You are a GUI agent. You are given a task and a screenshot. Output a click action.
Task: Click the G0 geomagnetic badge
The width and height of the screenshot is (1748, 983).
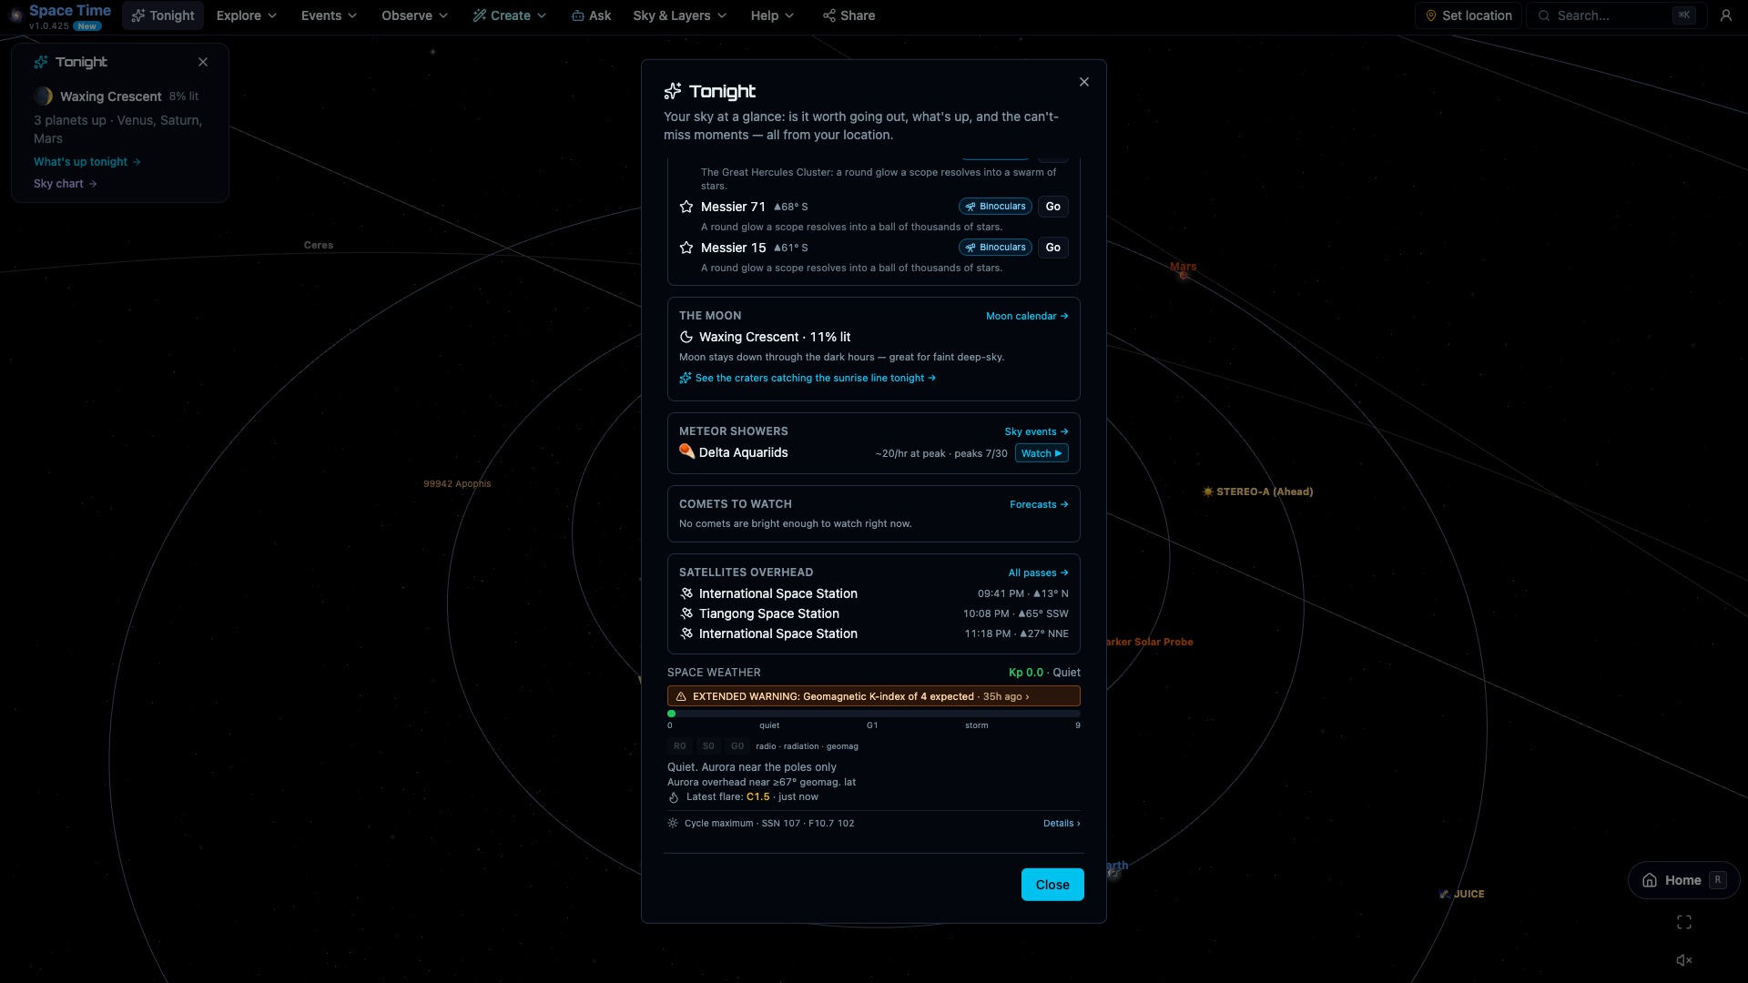pos(737,746)
